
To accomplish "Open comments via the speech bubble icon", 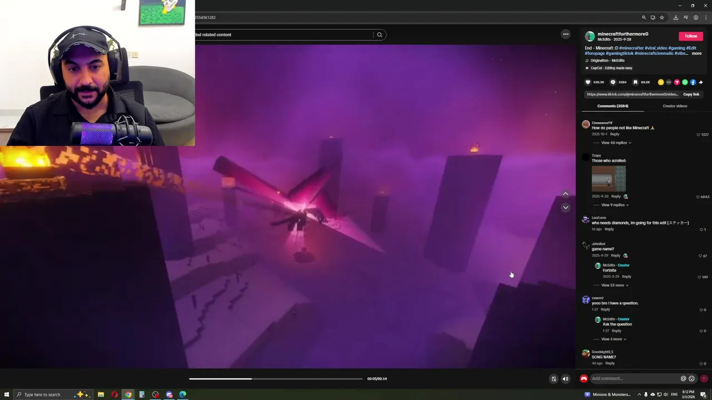I will (613, 82).
